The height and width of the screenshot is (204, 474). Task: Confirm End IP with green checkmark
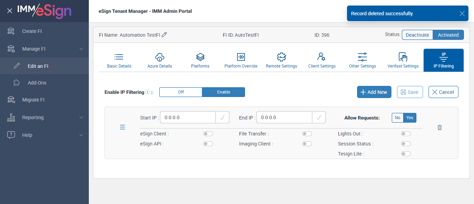click(x=319, y=117)
